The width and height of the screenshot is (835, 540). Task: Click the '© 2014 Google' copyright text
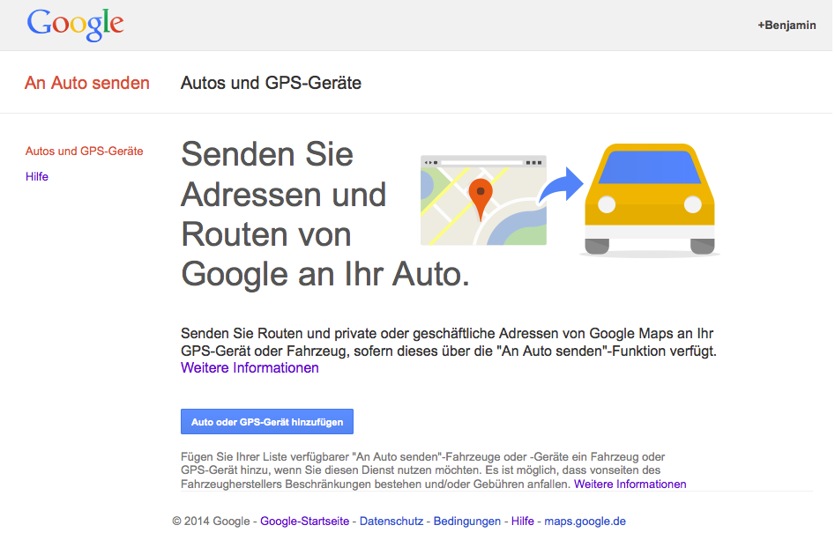[x=212, y=522]
